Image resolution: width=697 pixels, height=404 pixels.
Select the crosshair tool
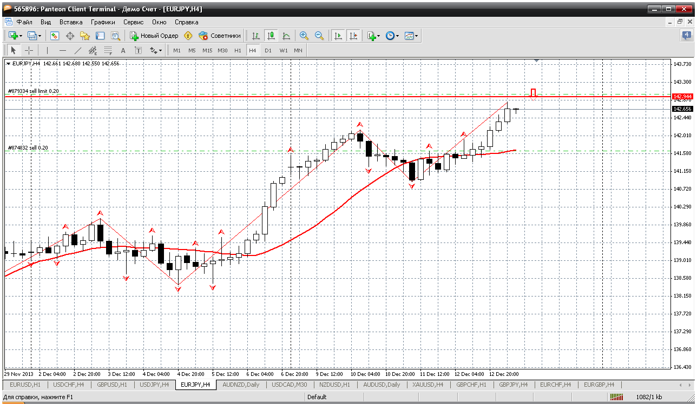[29, 50]
